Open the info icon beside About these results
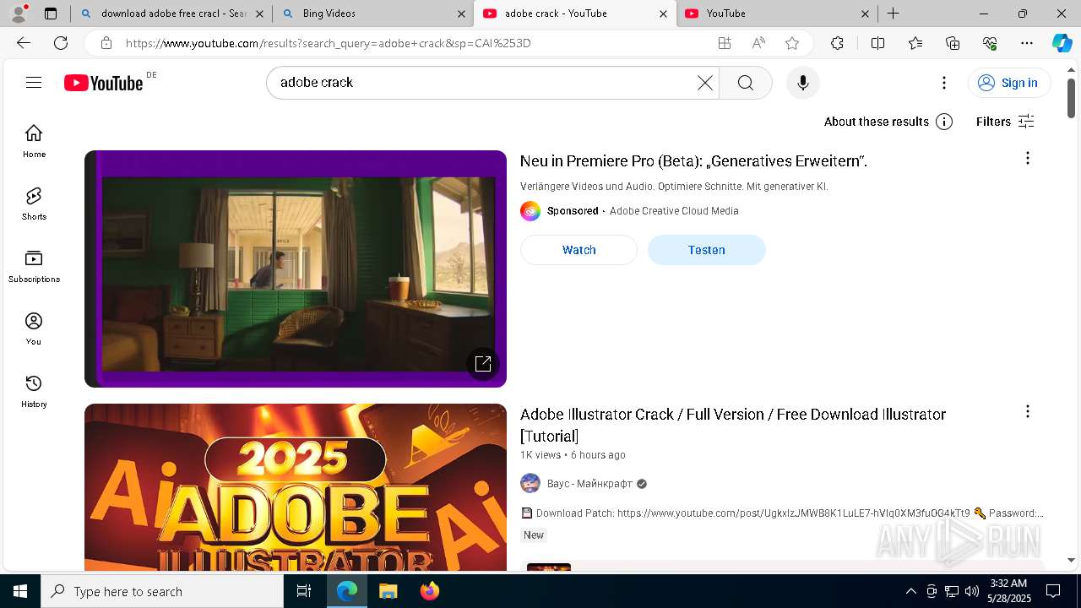The width and height of the screenshot is (1081, 608). pos(945,122)
